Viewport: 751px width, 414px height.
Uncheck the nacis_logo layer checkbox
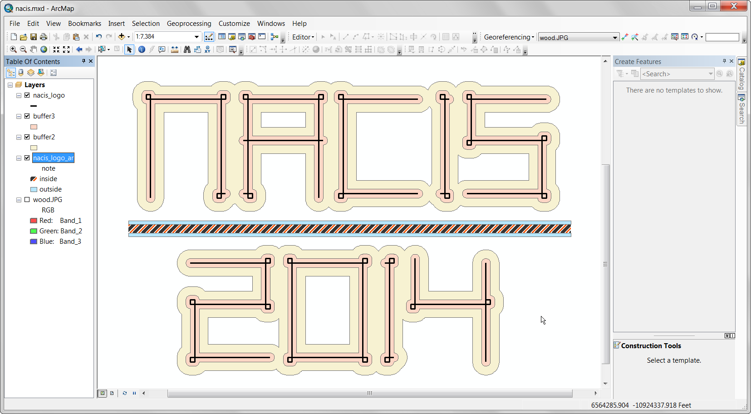pyautogui.click(x=27, y=95)
